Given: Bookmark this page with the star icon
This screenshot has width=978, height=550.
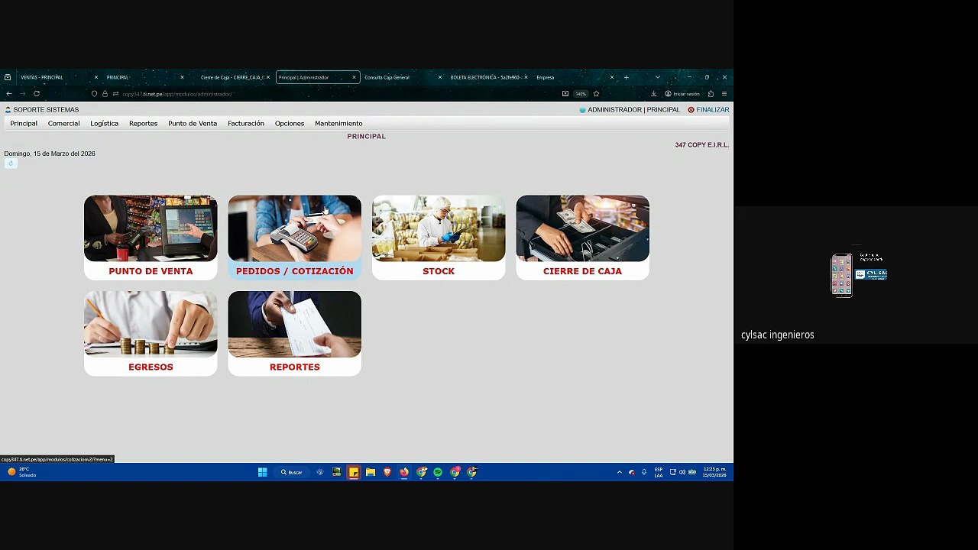Looking at the screenshot, I should point(596,94).
